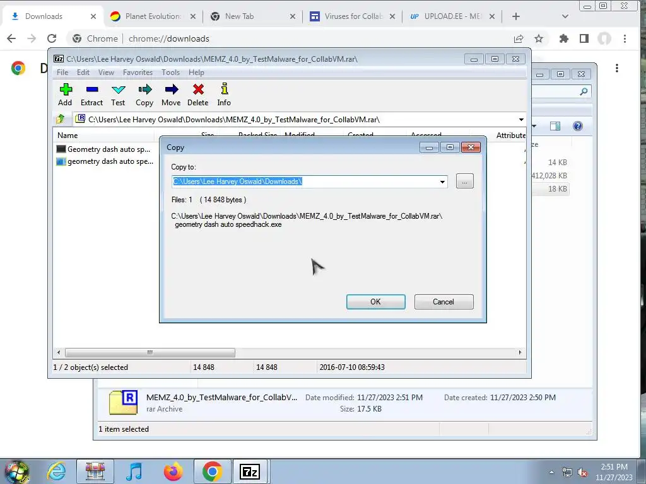Viewport: 646px width, 484px height.
Task: Switch to the Downloads Chrome tab
Action: pyautogui.click(x=52, y=16)
